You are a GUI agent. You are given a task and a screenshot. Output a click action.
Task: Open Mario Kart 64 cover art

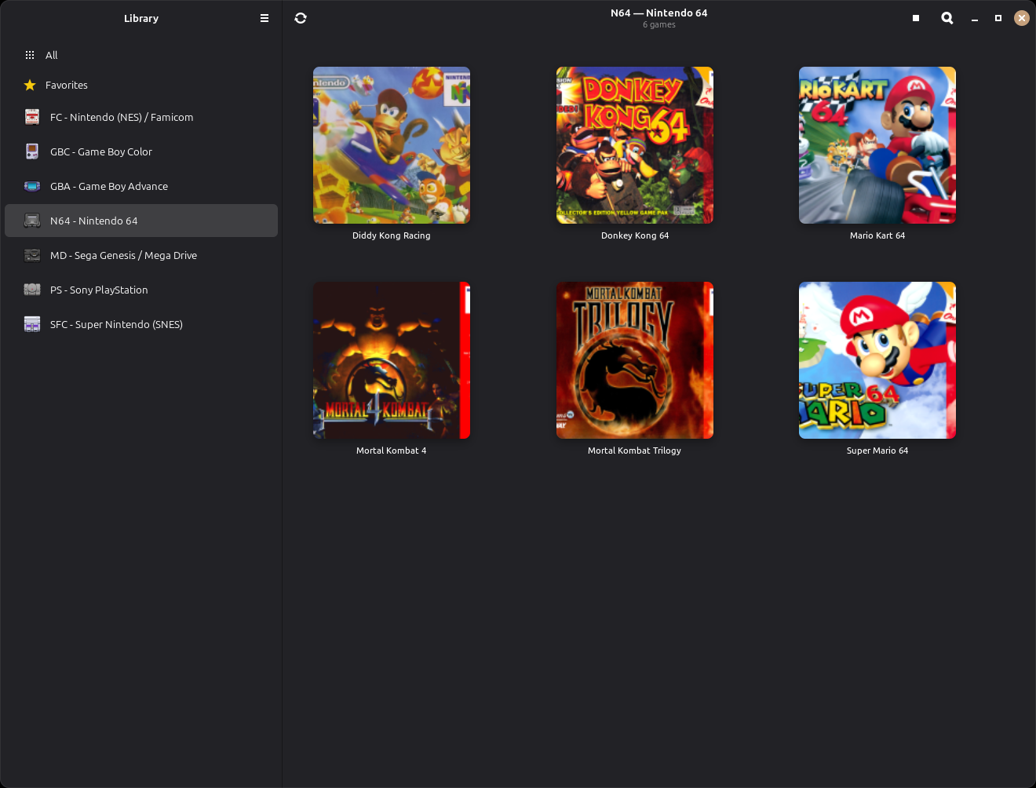877,145
